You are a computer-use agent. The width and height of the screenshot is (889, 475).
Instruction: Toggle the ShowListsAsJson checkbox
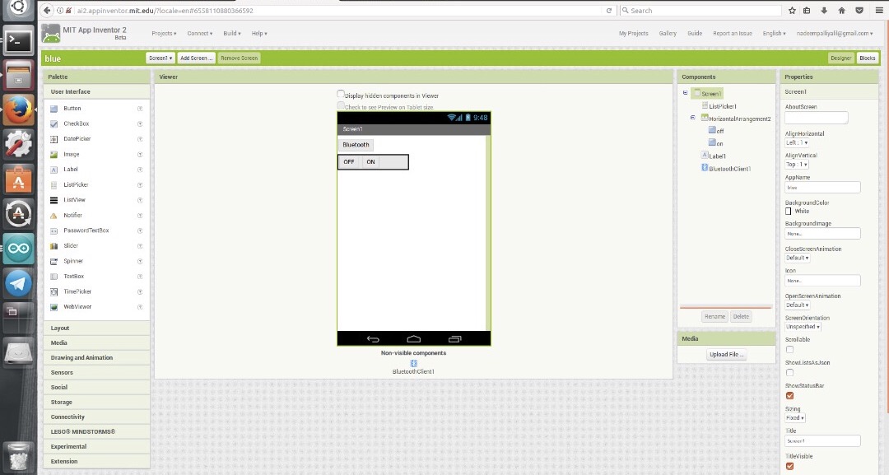pos(789,372)
